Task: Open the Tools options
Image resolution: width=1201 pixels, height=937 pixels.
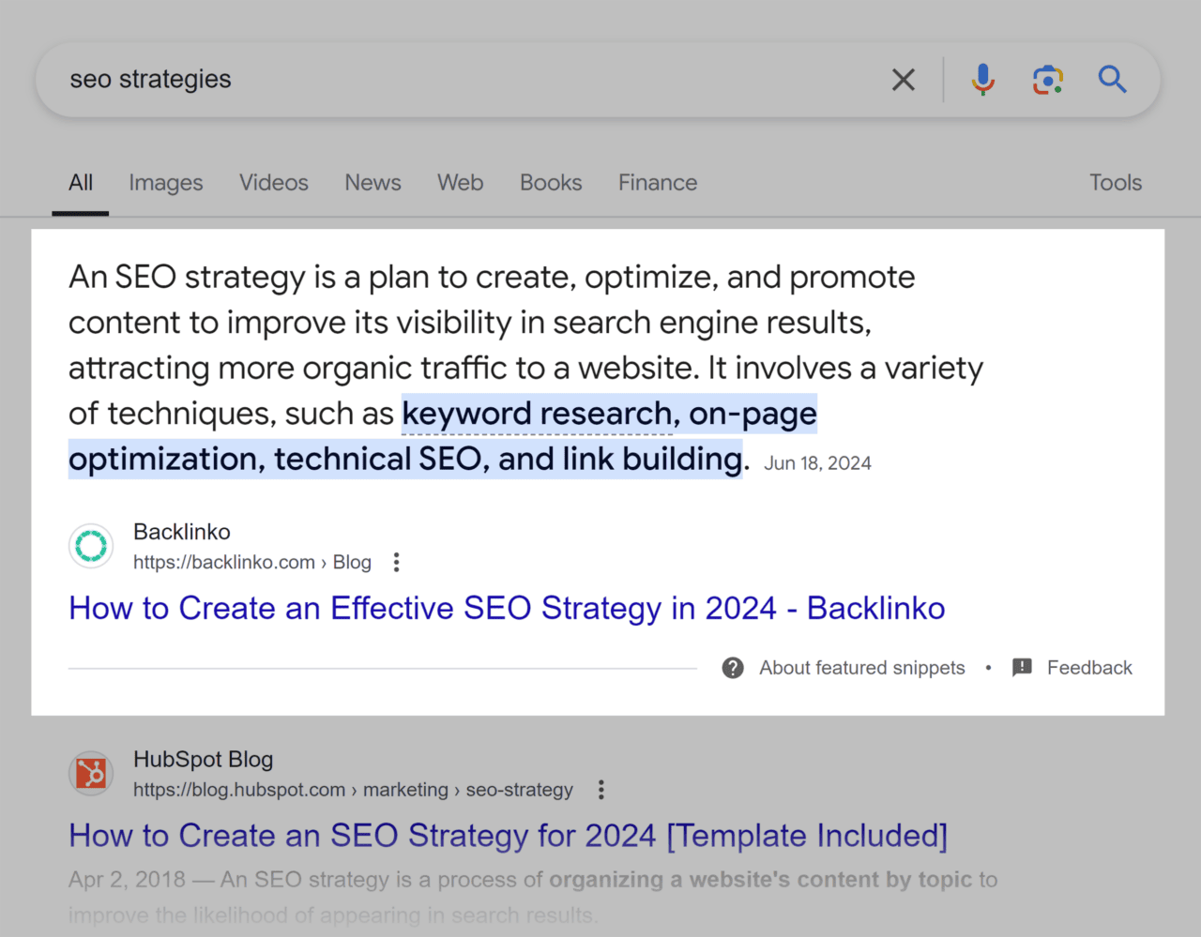Action: pos(1116,183)
